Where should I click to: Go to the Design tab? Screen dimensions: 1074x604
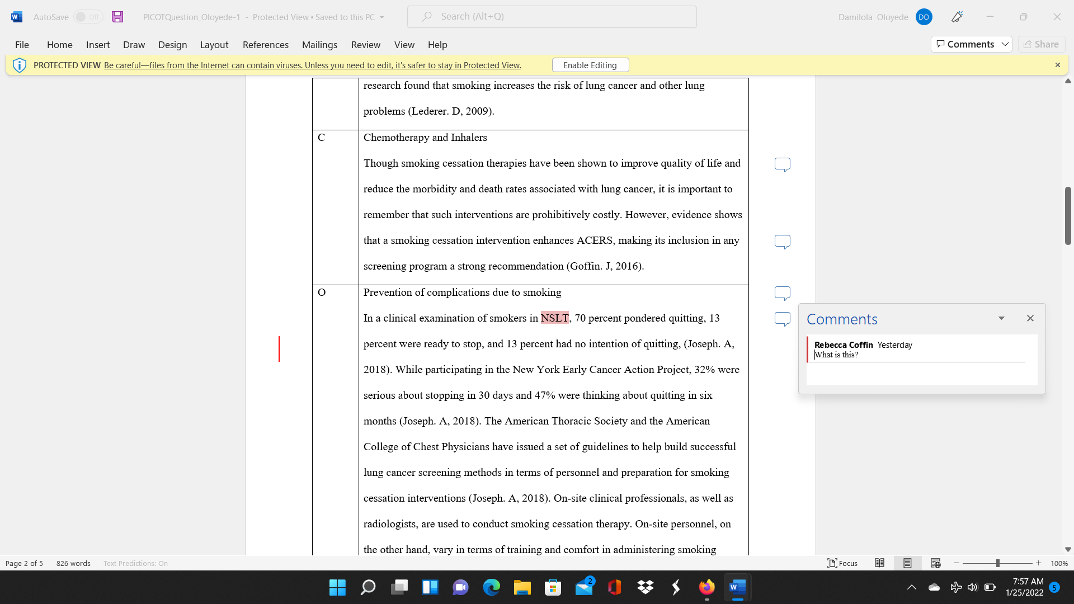click(x=172, y=45)
